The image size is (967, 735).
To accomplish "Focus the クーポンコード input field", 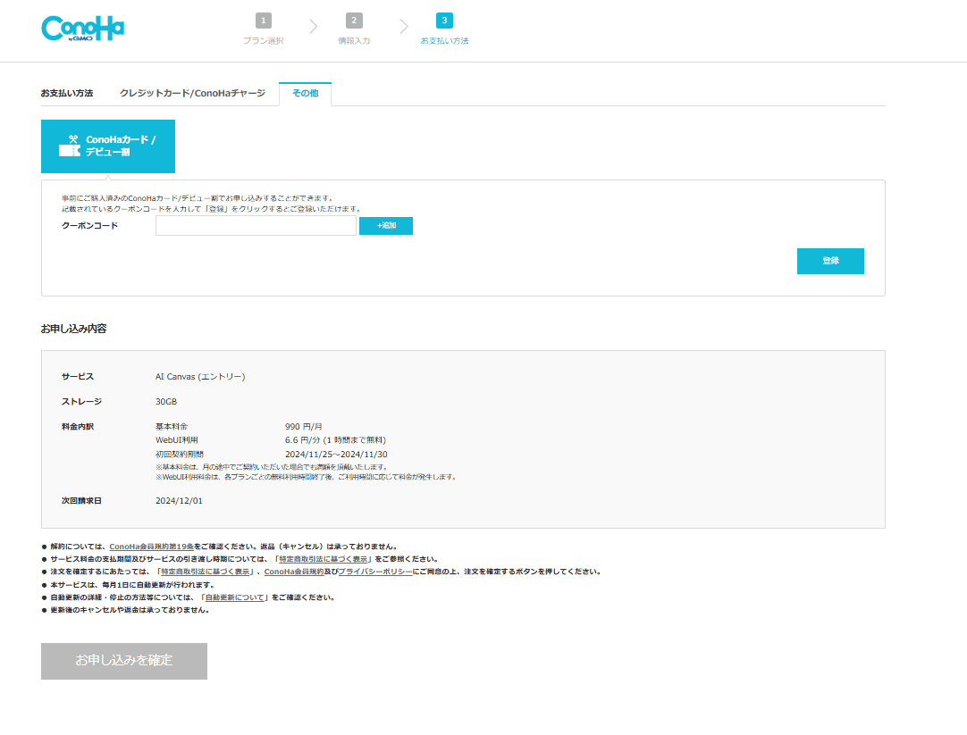I will click(256, 225).
